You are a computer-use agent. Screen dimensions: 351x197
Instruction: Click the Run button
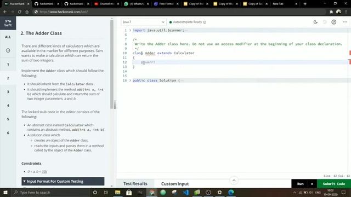[300, 184]
